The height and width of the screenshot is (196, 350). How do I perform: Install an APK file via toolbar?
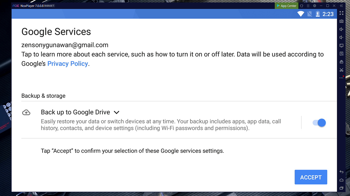click(x=341, y=54)
